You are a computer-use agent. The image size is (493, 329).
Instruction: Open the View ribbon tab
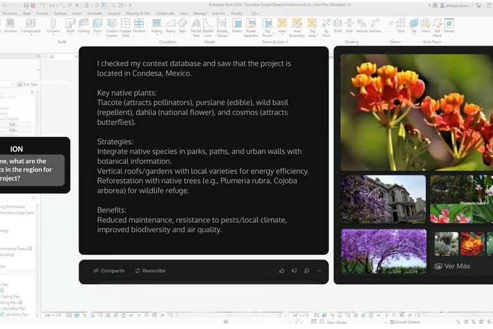[x=184, y=13]
